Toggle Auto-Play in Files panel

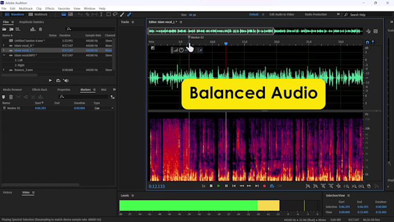click(66, 81)
